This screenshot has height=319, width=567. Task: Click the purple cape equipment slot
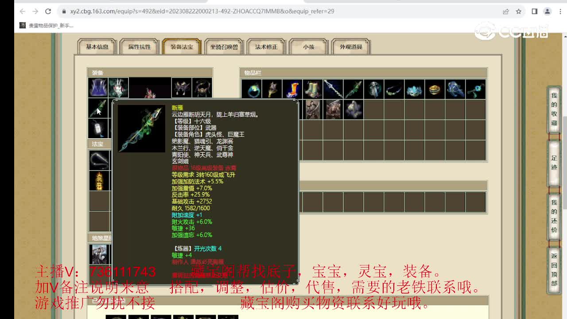click(98, 87)
